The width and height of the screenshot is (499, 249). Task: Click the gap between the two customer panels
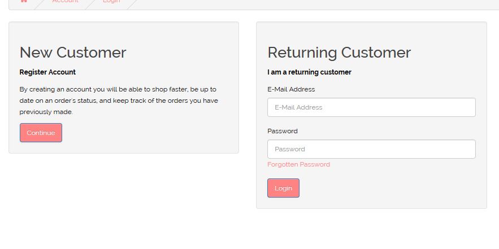pyautogui.click(x=248, y=115)
